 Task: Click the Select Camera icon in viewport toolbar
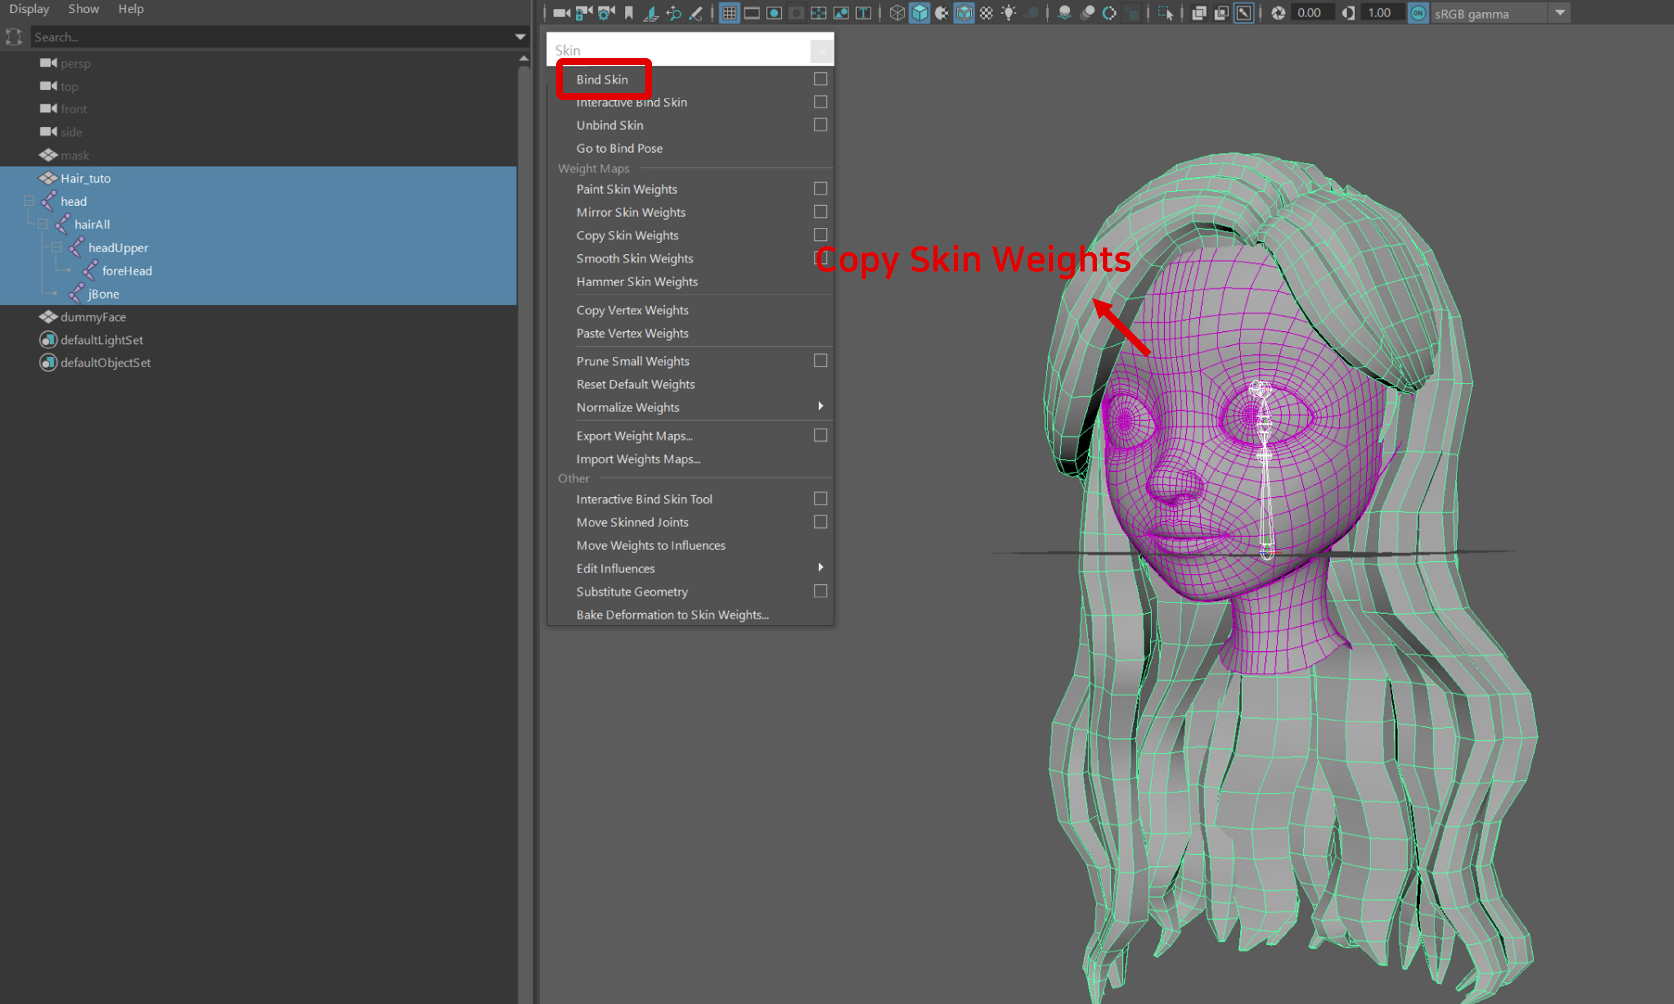[561, 13]
